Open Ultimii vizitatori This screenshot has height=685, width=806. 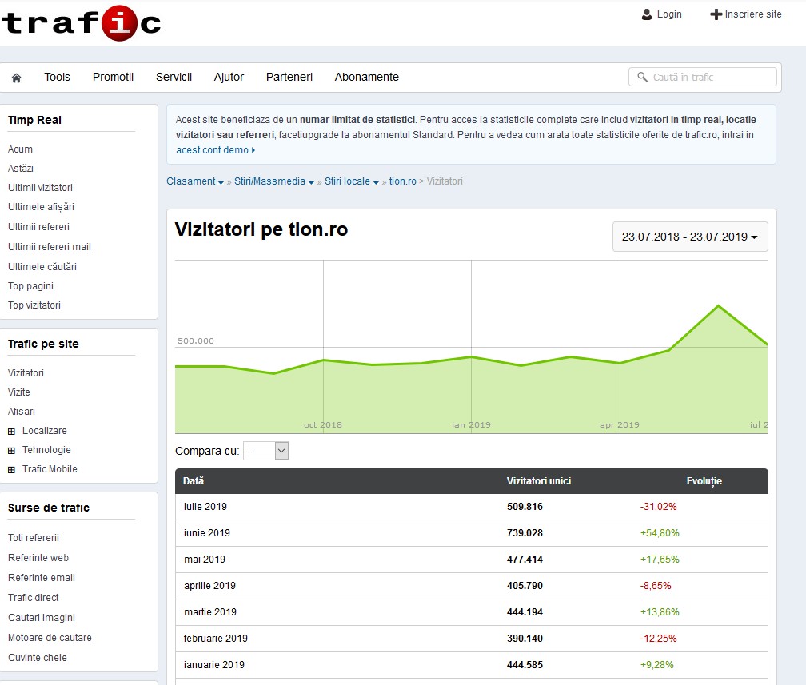tap(40, 188)
